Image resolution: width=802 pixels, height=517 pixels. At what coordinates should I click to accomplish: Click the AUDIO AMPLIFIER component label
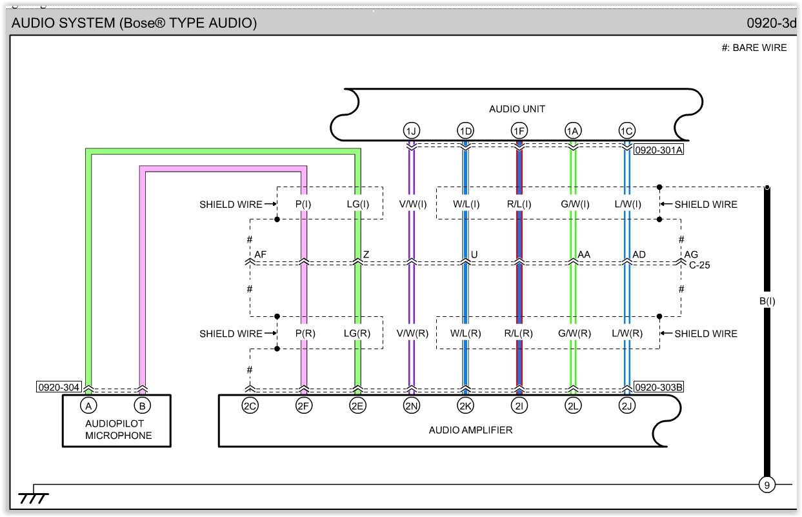(x=470, y=430)
